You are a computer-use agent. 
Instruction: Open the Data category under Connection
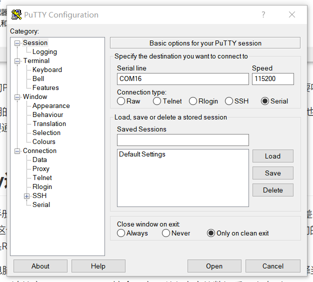(39, 159)
